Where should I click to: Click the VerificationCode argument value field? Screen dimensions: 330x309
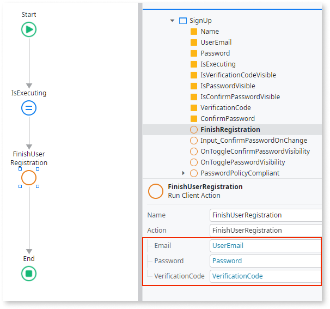(x=266, y=276)
